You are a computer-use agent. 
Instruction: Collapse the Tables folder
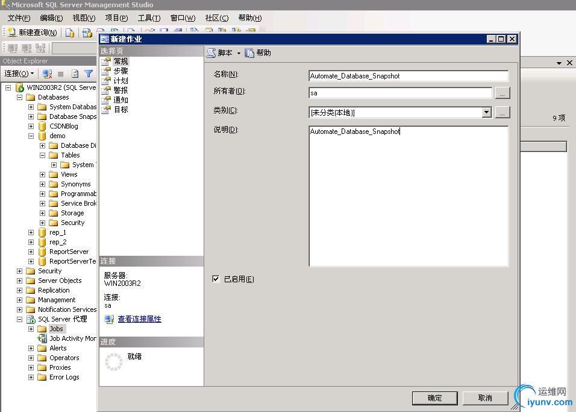pos(43,155)
